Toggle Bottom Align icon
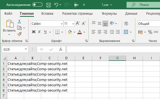Image resolution: width=160 pixels, height=99 pixels. tap(105, 23)
